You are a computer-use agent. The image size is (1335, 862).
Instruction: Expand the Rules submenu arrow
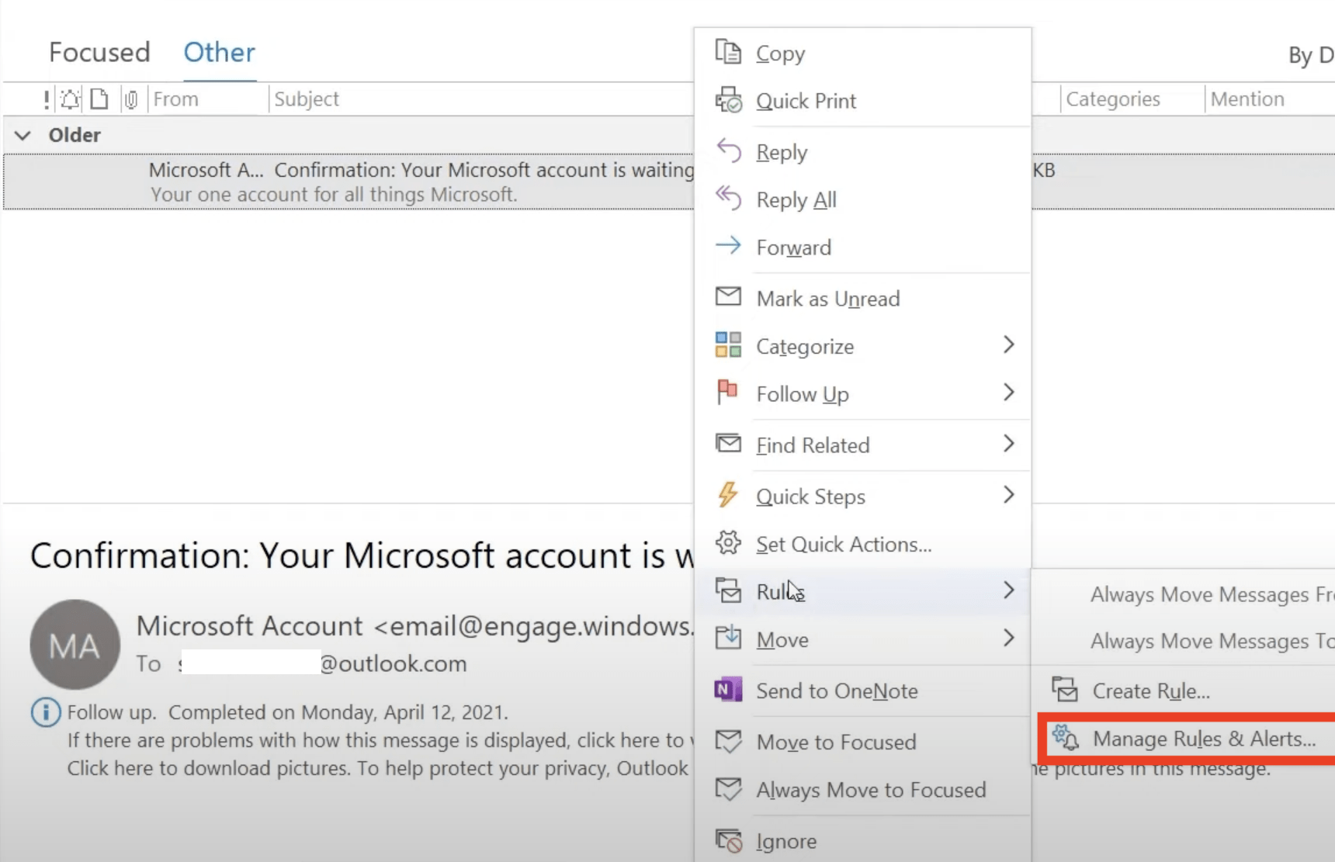click(1008, 590)
